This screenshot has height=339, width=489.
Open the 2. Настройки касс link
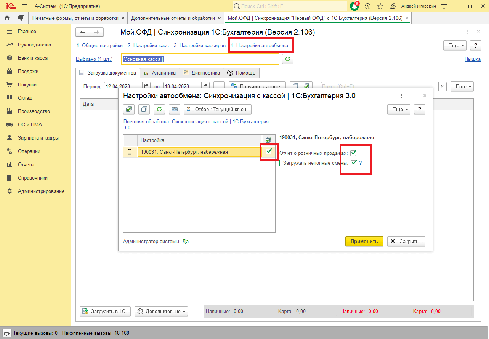(x=148, y=45)
